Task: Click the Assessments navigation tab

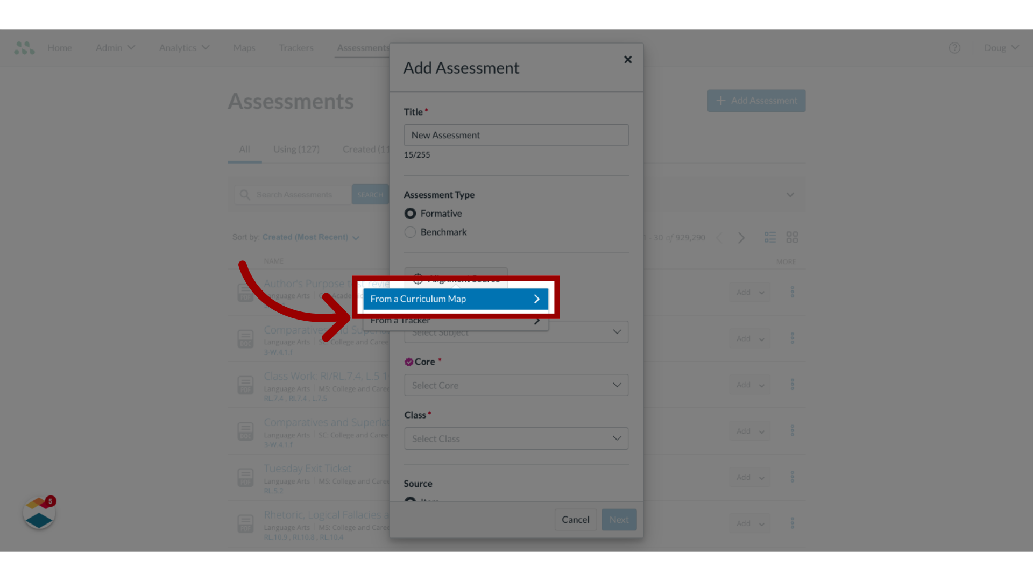Action: click(363, 47)
